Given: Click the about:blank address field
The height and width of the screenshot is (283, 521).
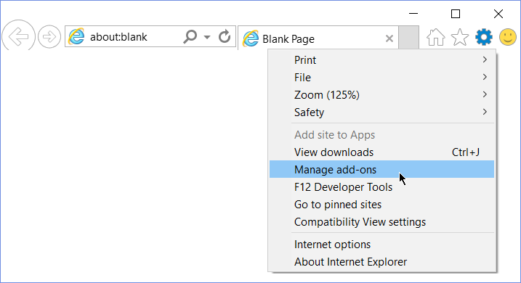Looking at the screenshot, I should (x=118, y=37).
